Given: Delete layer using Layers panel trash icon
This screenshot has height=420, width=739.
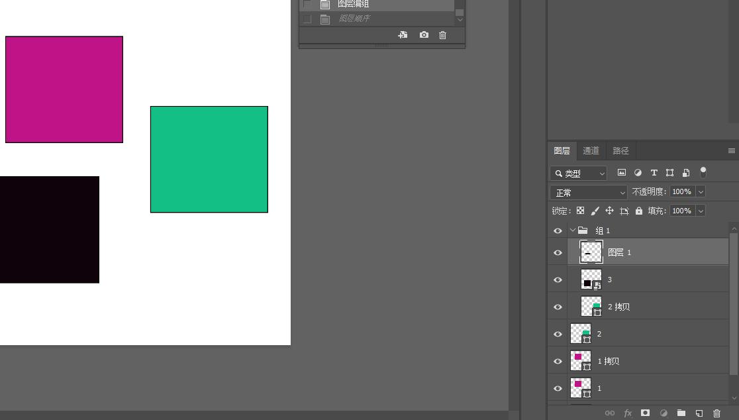Looking at the screenshot, I should (x=716, y=413).
